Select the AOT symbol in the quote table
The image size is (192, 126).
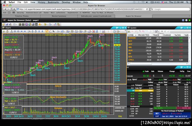(x=130, y=41)
